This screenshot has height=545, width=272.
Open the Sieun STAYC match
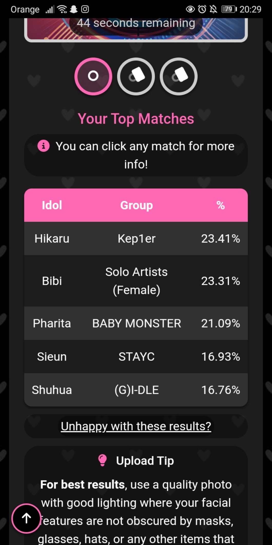tap(136, 357)
